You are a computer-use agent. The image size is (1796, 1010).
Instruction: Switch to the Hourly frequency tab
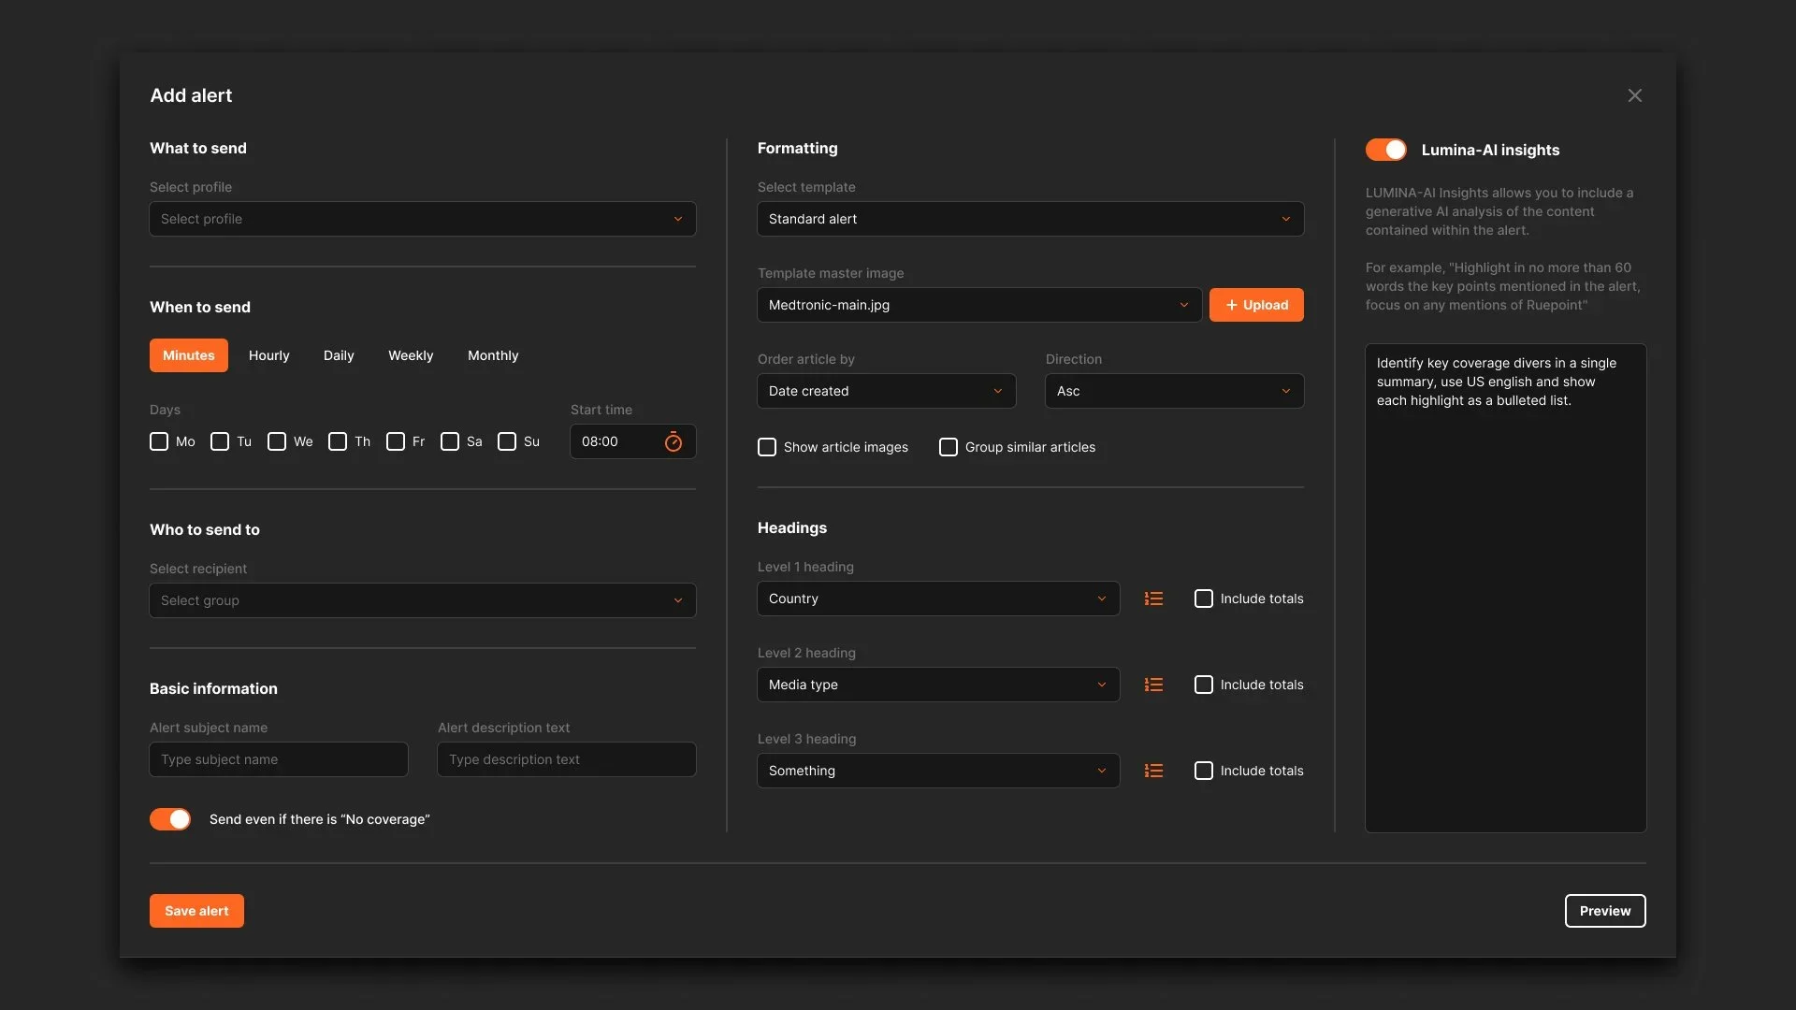pos(268,355)
